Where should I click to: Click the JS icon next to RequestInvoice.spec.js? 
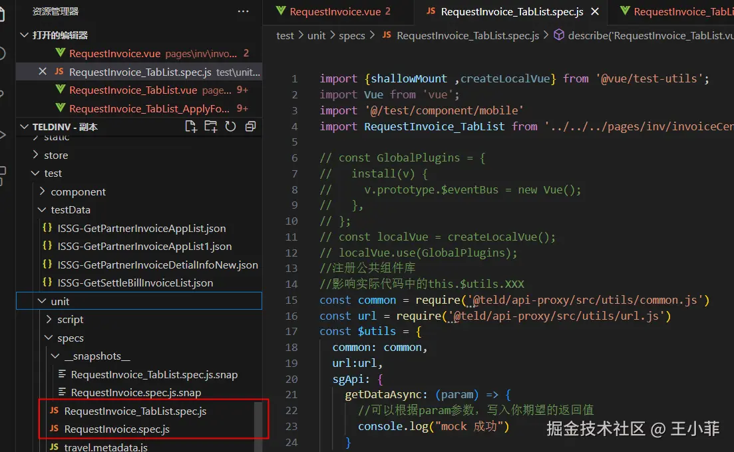[55, 428]
